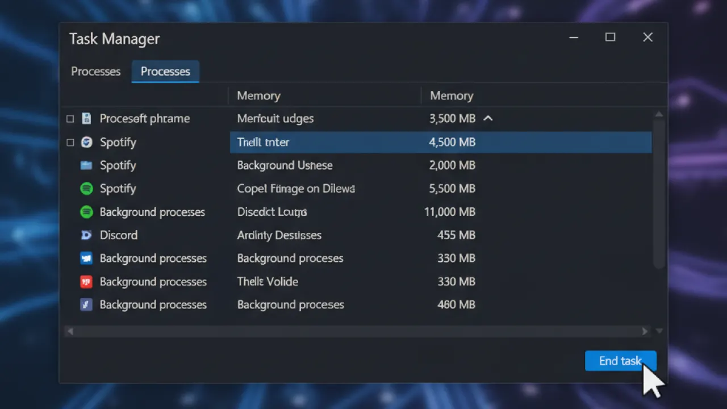Image resolution: width=727 pixels, height=409 pixels.
Task: Click the up arrow of the vertical scrollbar
Action: (659, 115)
